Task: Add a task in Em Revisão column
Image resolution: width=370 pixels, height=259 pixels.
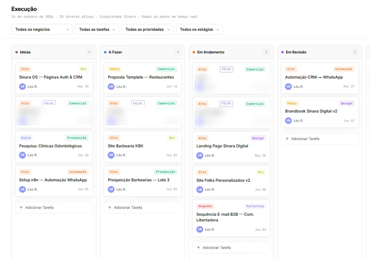Action: [320, 139]
